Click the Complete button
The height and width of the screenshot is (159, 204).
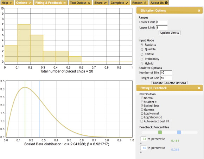coord(120,3)
